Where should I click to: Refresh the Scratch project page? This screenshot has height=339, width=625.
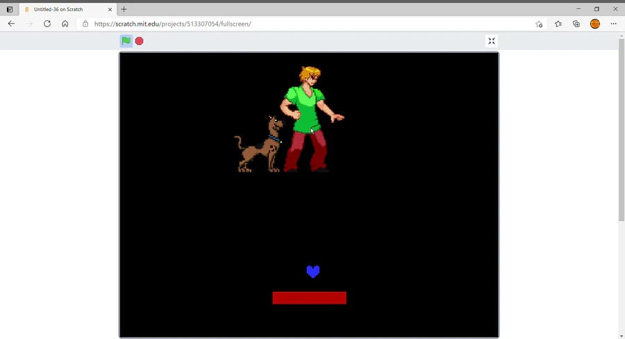tap(47, 24)
